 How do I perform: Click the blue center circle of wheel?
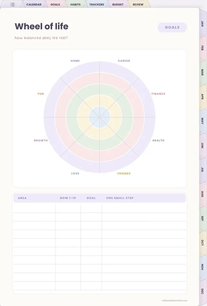(x=100, y=117)
